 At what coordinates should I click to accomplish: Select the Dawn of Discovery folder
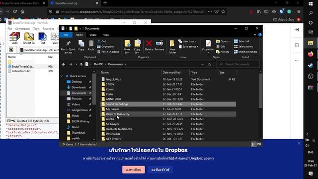tap(168, 114)
